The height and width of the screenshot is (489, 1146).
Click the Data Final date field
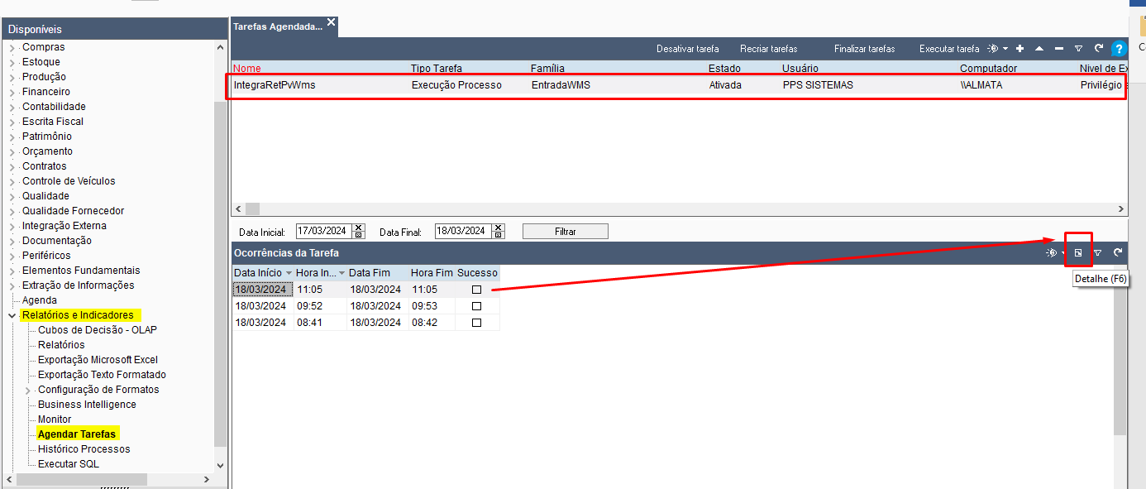tap(463, 232)
